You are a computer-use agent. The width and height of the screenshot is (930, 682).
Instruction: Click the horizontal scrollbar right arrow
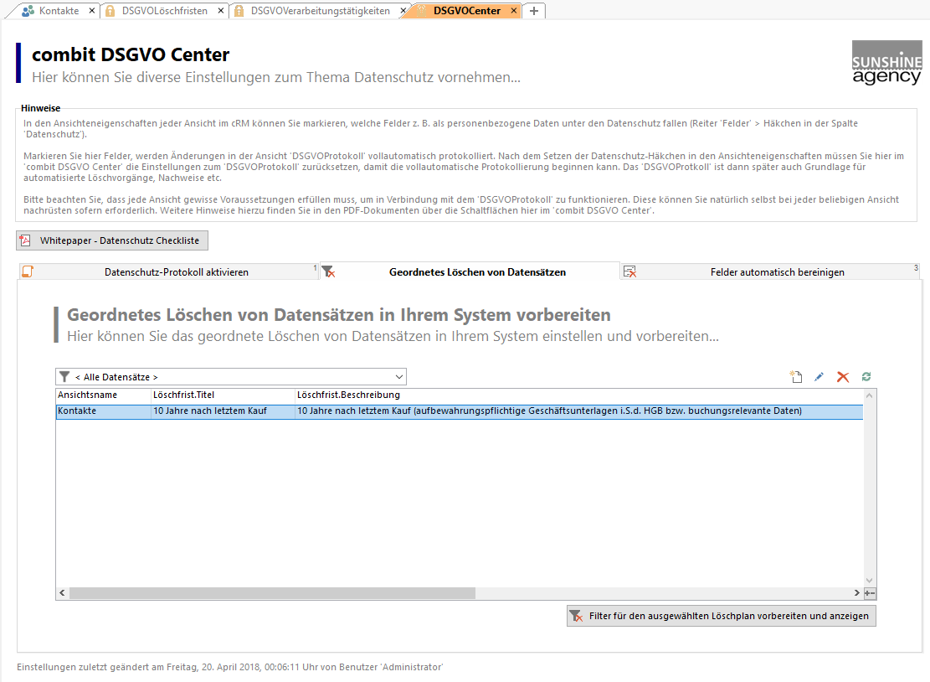pos(857,593)
